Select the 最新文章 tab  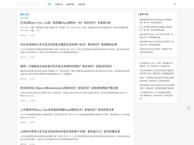tap(25, 15)
